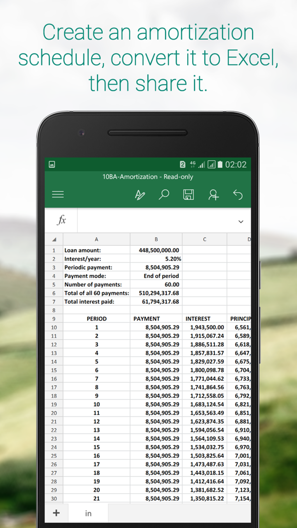Tap SIM 2 indicator in status bar

click(x=183, y=165)
